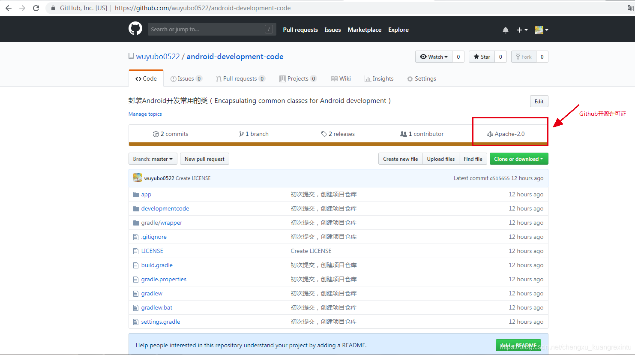Expand the Branch: master dropdown
Screen dimensions: 635x355
153,159
